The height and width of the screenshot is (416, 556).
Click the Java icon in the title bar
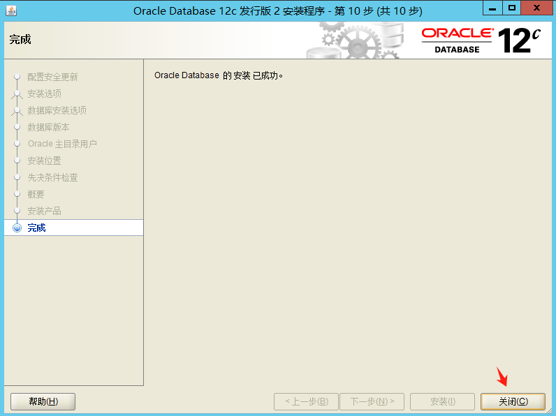[11, 10]
